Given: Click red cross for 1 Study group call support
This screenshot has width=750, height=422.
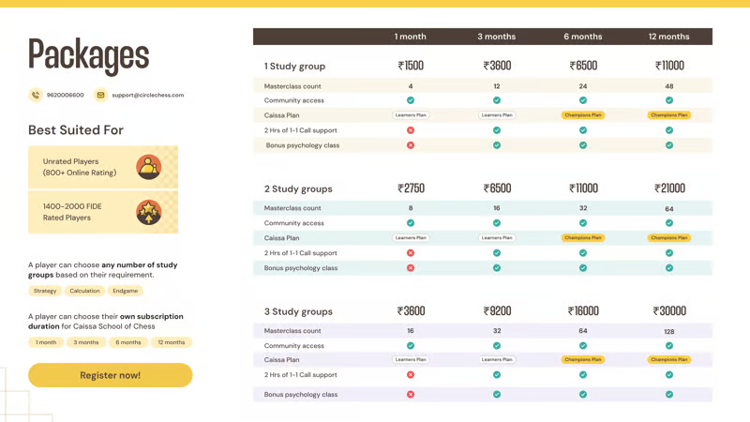Looking at the screenshot, I should tap(411, 130).
